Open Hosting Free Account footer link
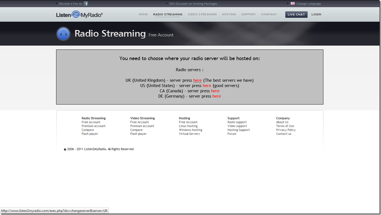This screenshot has width=381, height=215. point(188,122)
